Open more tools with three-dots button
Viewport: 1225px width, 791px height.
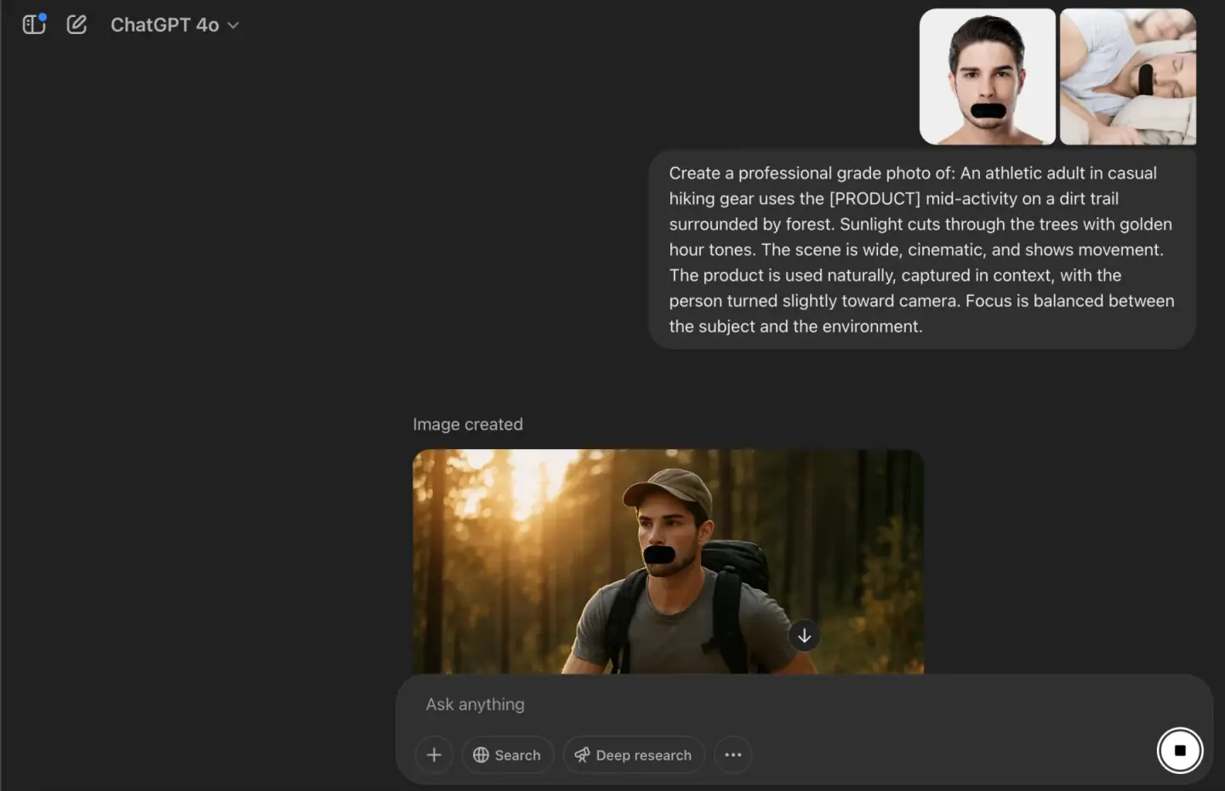[732, 754]
